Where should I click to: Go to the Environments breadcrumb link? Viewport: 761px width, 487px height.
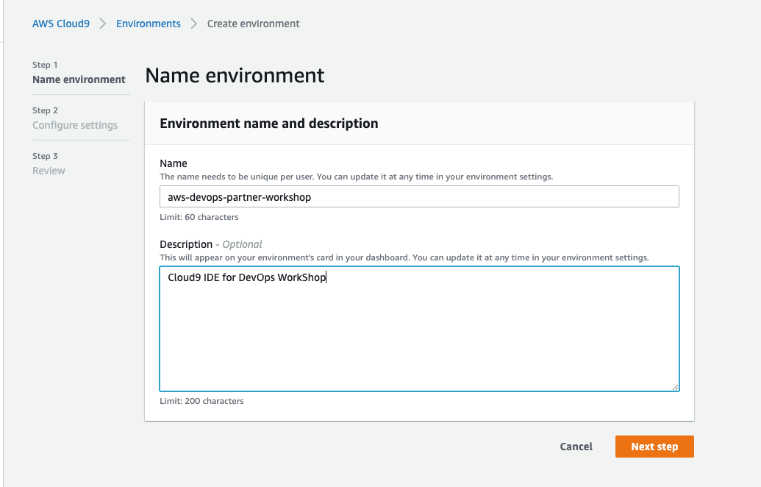[x=148, y=24]
